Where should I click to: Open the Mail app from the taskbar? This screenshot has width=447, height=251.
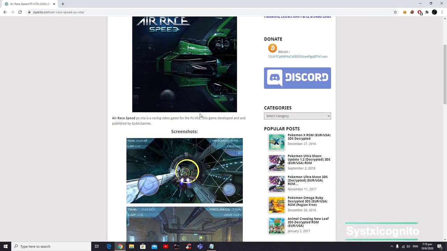click(x=154, y=246)
